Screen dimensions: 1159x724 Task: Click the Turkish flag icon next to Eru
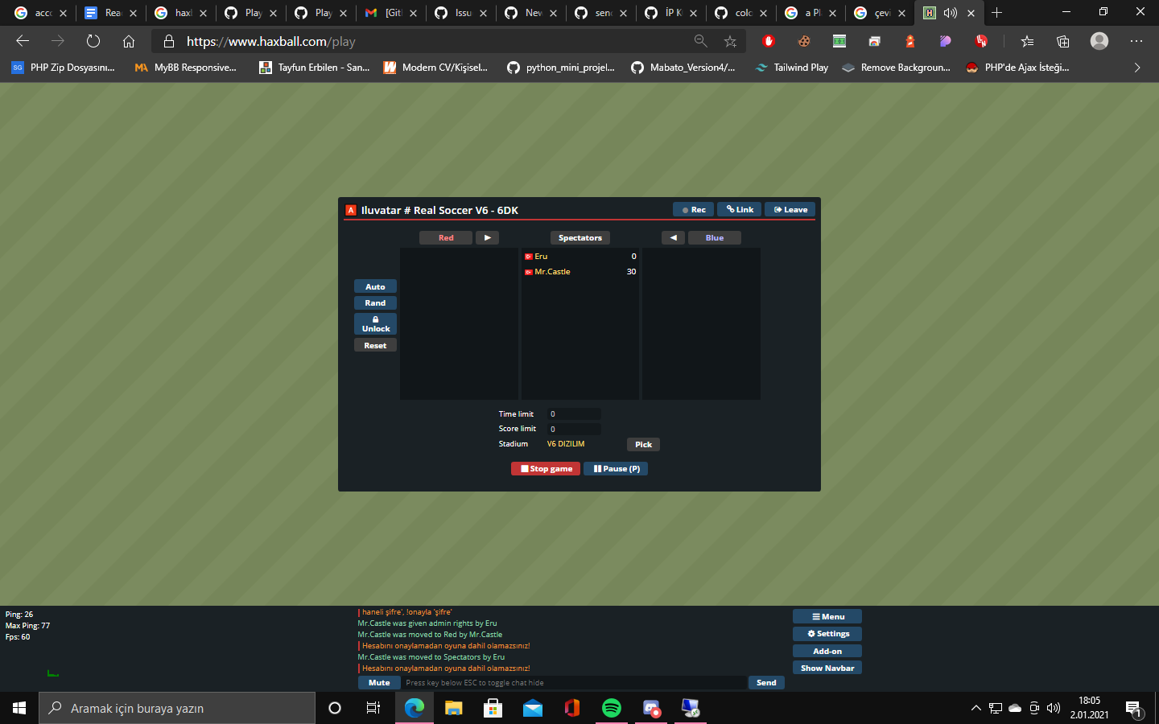click(x=529, y=256)
